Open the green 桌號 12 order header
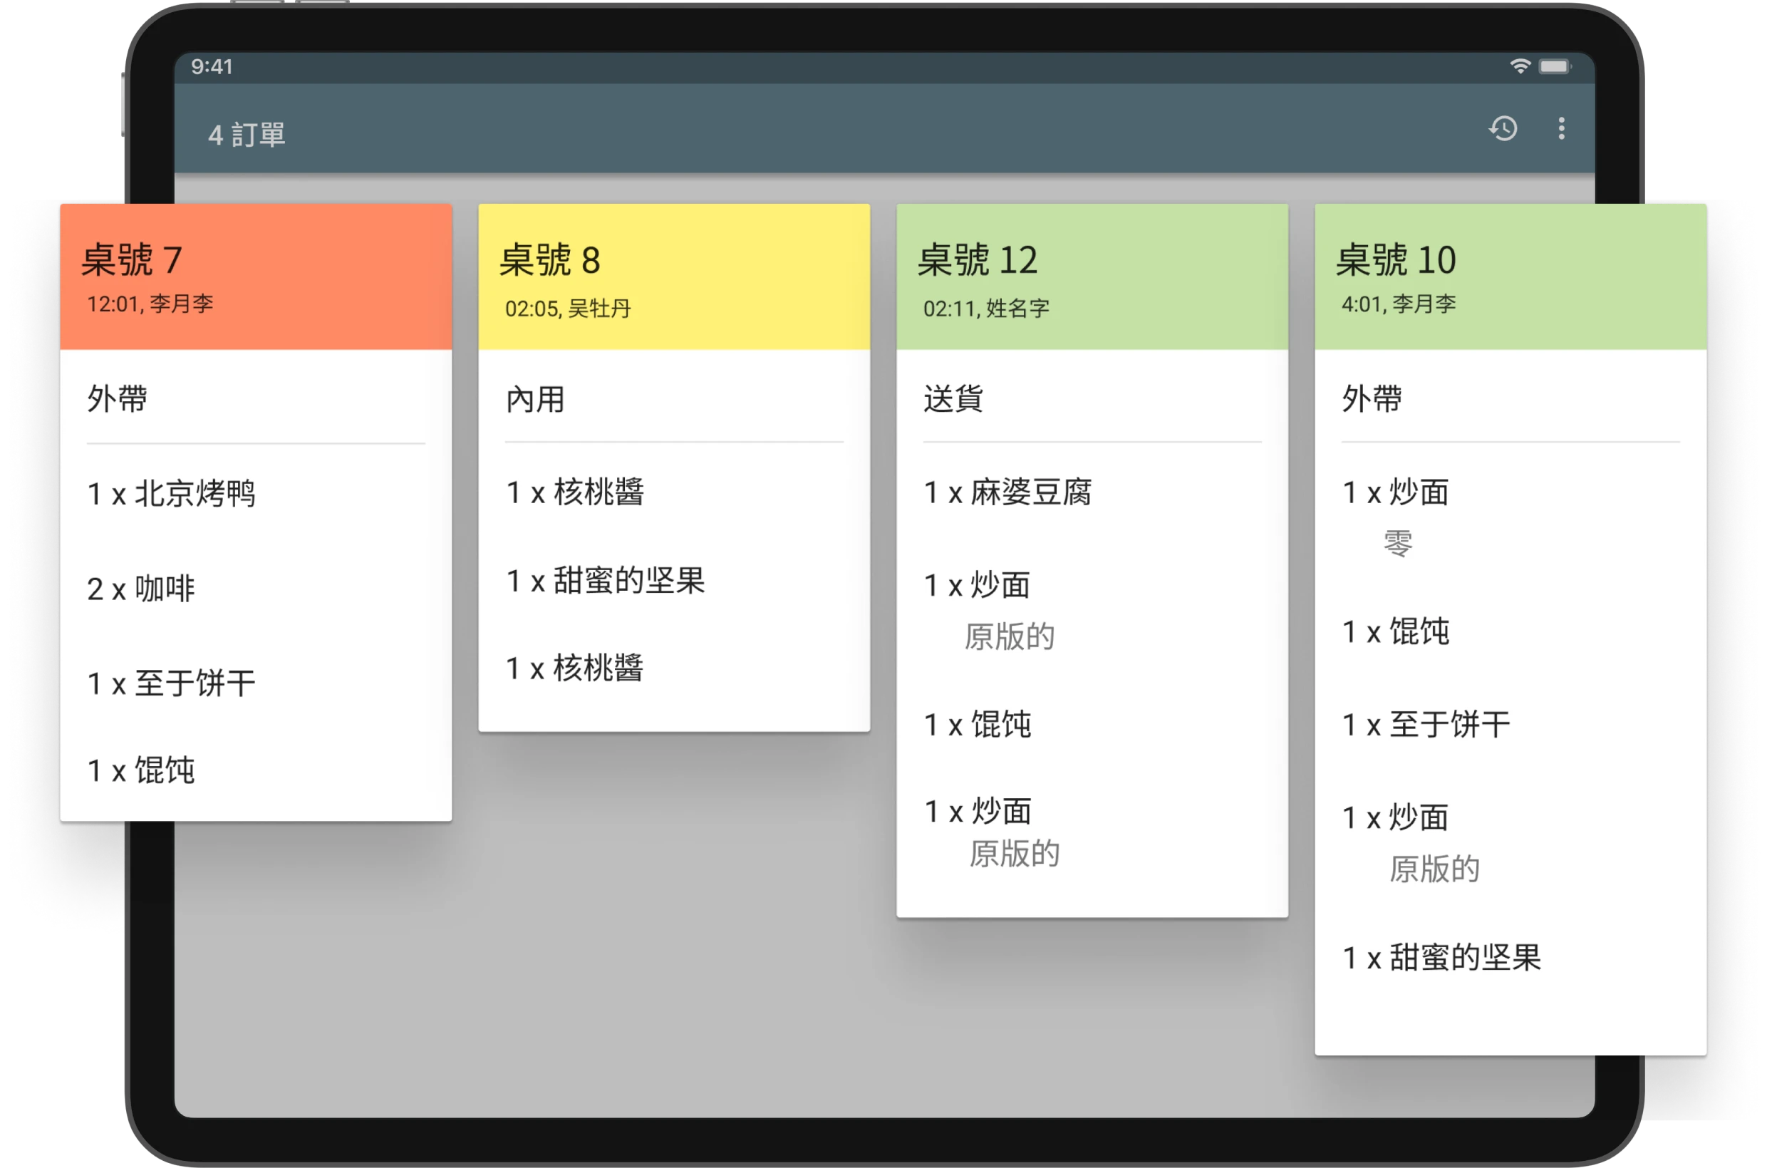The image size is (1767, 1168). click(1092, 277)
